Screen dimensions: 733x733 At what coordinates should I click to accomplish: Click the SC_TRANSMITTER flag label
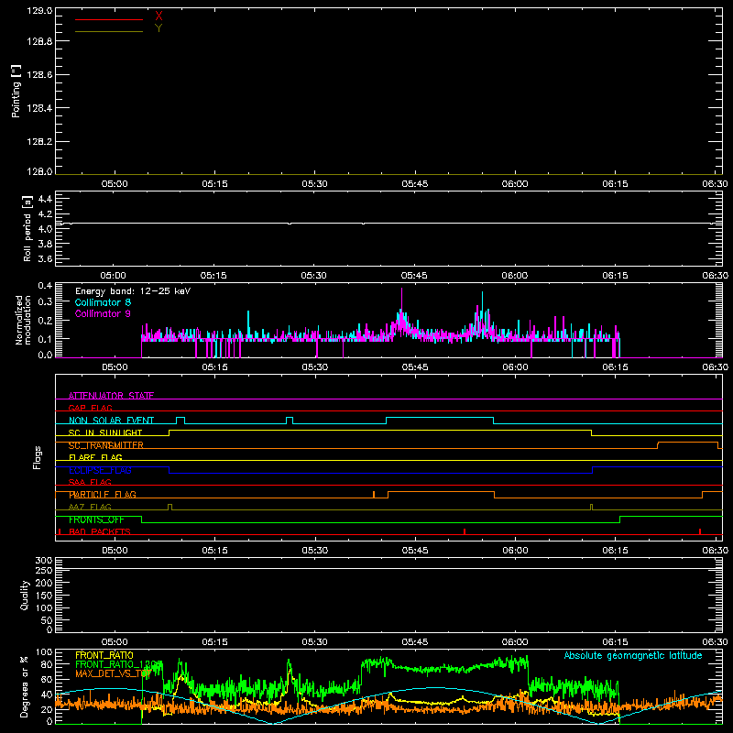tap(106, 445)
